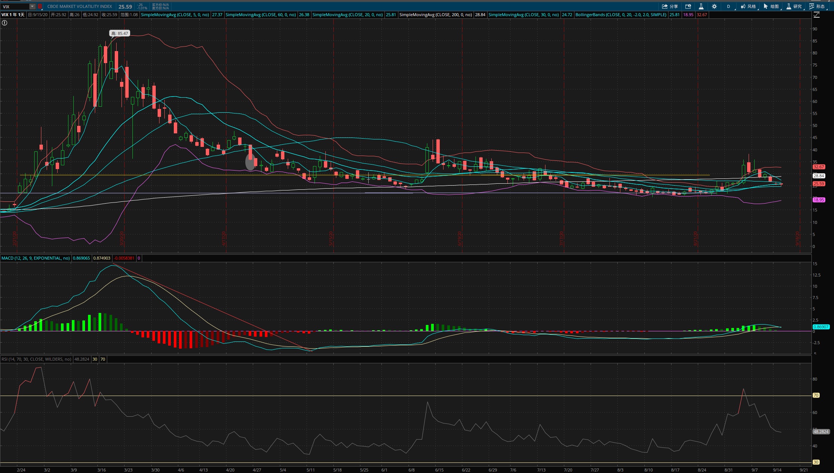The height and width of the screenshot is (473, 834).
Task: Open the 绘图 drawing tools menu
Action: click(x=771, y=6)
